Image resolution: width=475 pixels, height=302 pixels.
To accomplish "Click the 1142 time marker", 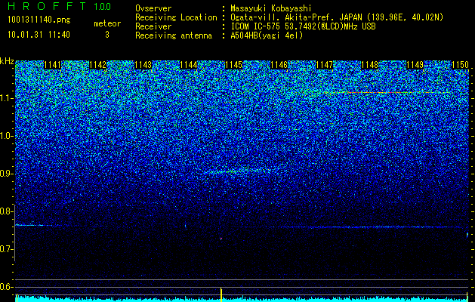I will 98,65.
